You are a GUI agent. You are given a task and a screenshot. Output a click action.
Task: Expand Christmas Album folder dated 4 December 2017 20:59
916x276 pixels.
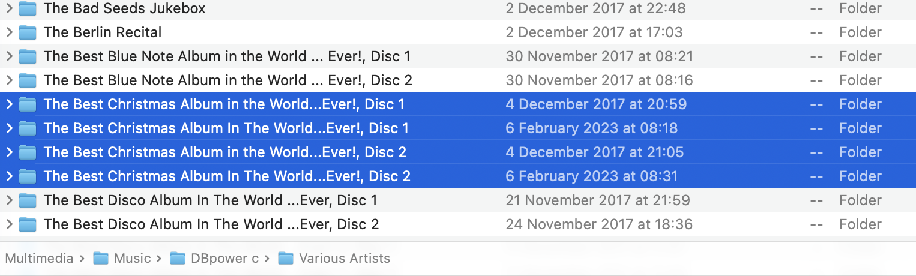pyautogui.click(x=9, y=104)
